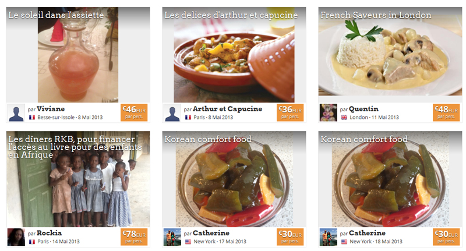Click the UK flag next to London
The image size is (466, 251).
(x=344, y=117)
